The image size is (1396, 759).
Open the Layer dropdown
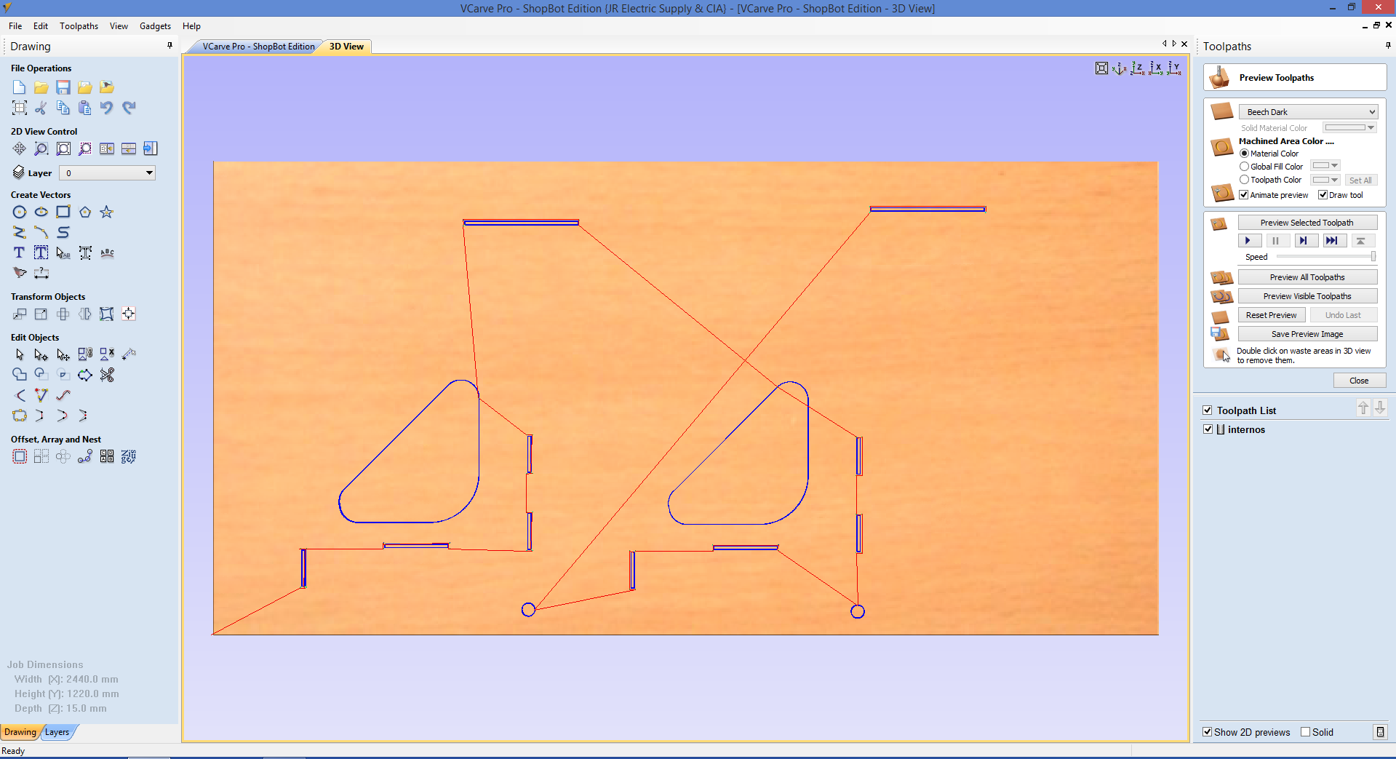click(x=108, y=173)
